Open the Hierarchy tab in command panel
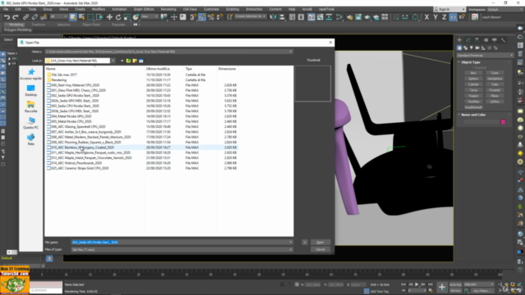Screen dimensions: 525x295 [x=477, y=40]
